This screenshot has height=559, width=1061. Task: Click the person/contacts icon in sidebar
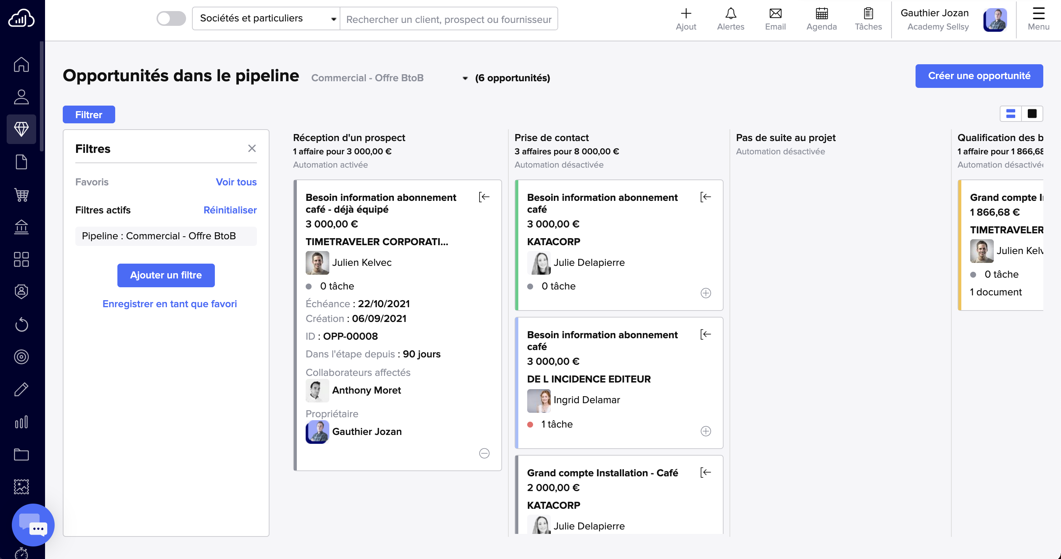pos(22,96)
